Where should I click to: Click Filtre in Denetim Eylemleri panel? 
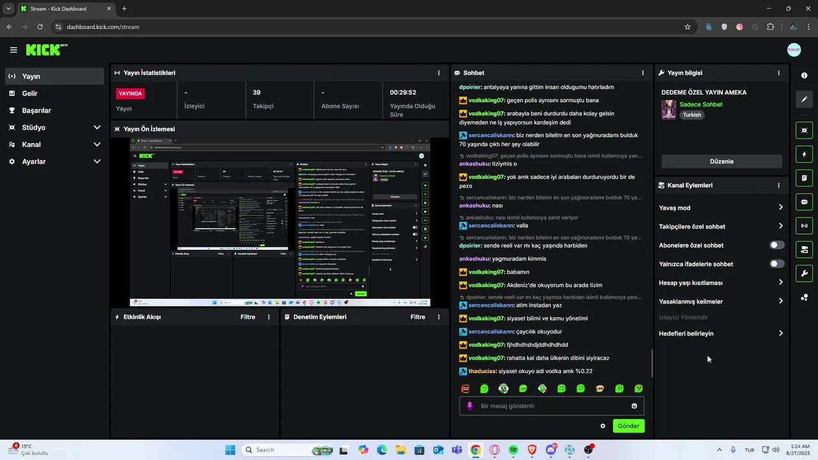[417, 317]
